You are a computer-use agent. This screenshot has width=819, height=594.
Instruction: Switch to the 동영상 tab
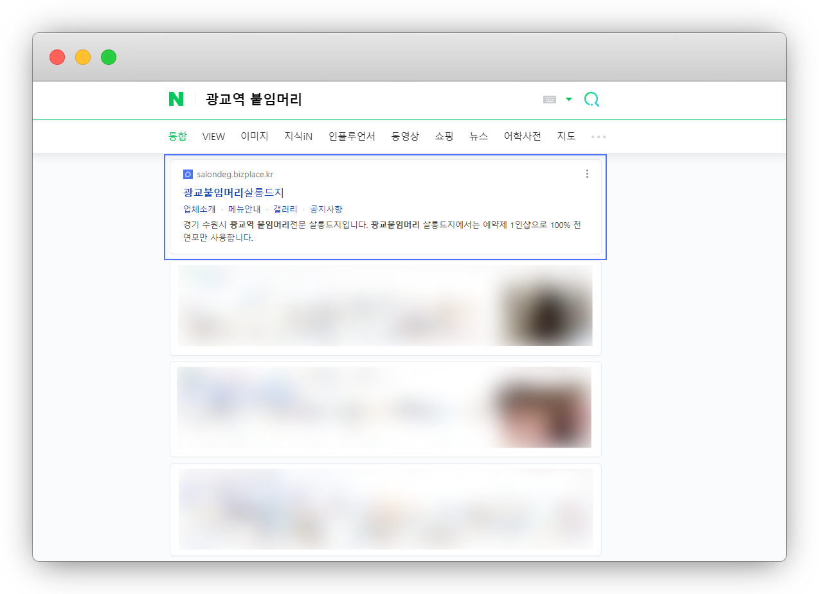click(x=405, y=136)
